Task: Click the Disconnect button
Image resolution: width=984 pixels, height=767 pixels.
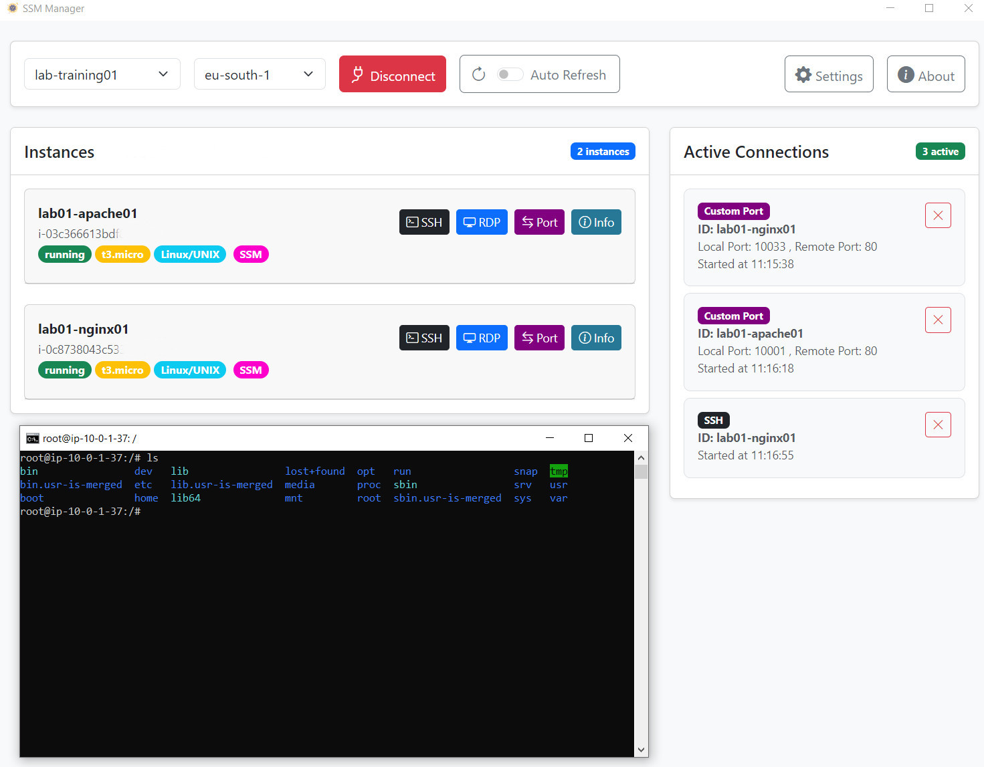Action: click(393, 74)
